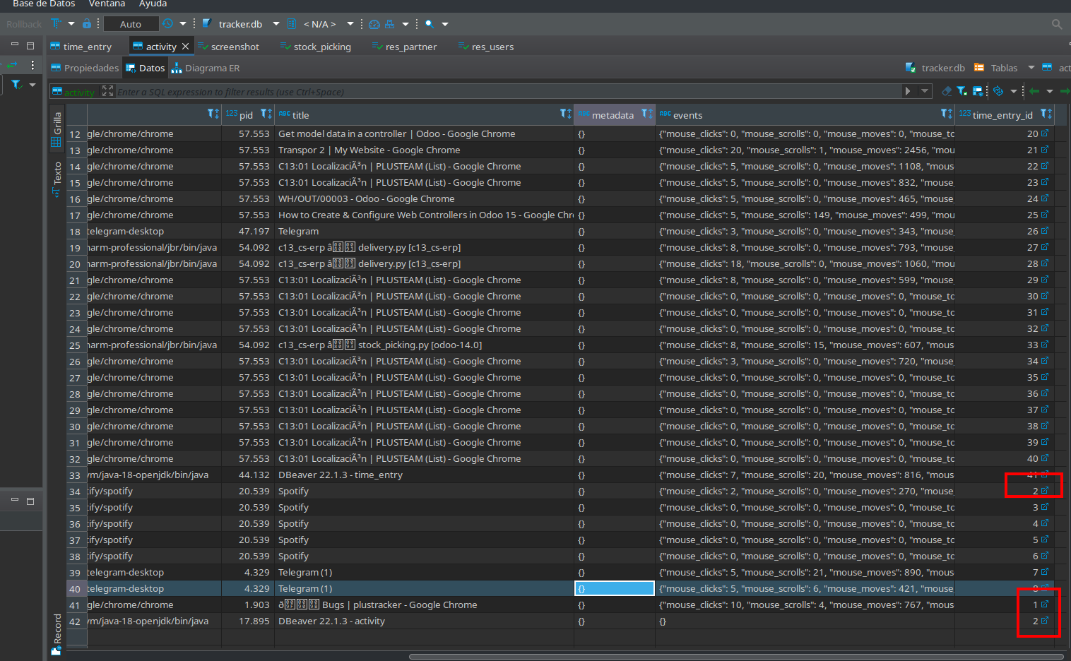
Task: Click the horizontal scrollbar at bottom
Action: coord(735,656)
